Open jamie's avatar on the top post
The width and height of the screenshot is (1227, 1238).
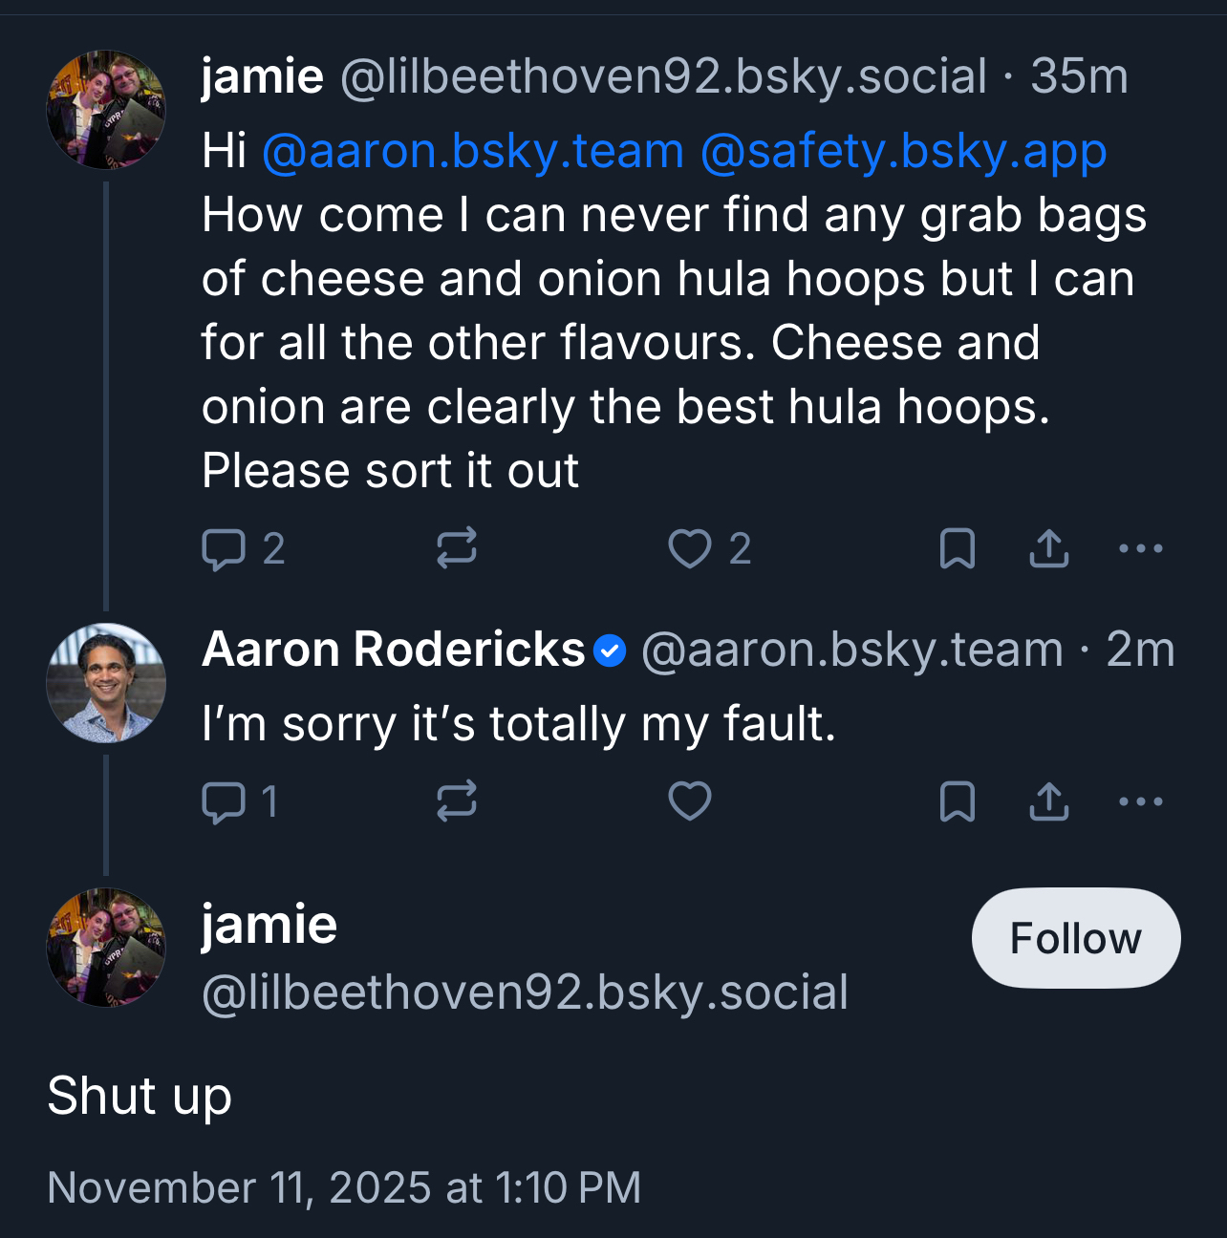click(x=106, y=110)
